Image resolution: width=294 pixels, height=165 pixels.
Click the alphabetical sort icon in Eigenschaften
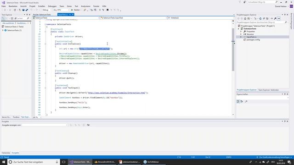(x=242, y=101)
